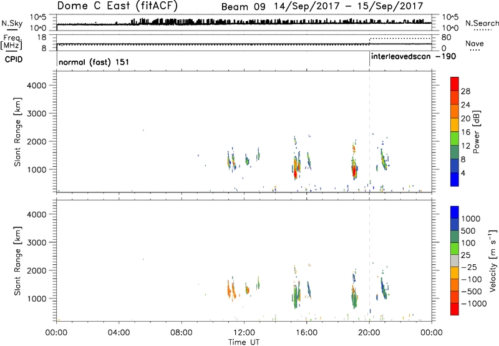
Task: Click the Power [dB] colorbar red segment
Action: [455, 84]
